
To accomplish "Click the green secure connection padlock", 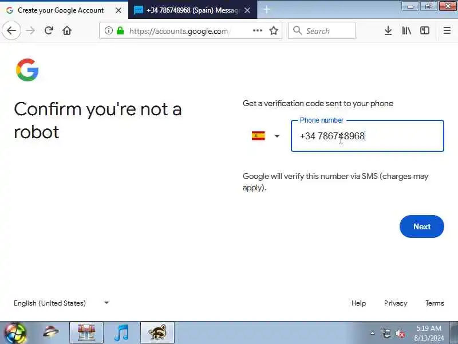I will click(x=120, y=30).
